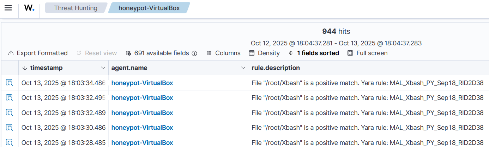Click the Xbash rule description in 18:03:34.486 row

(367, 83)
